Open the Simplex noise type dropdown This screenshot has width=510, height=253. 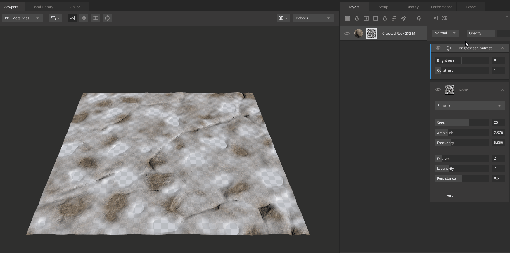tap(469, 106)
